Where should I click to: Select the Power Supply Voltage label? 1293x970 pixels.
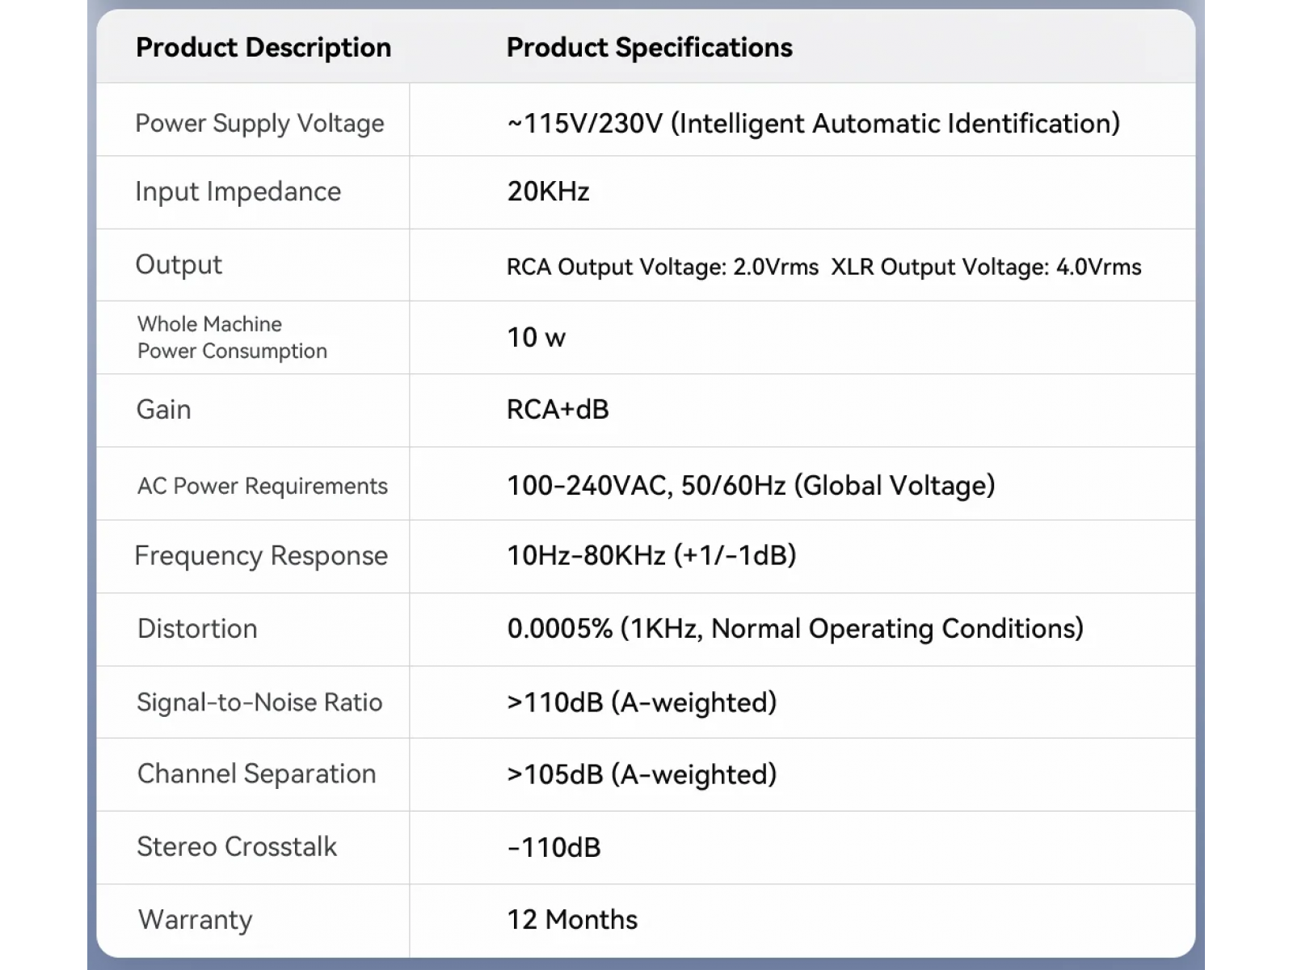pyautogui.click(x=259, y=124)
